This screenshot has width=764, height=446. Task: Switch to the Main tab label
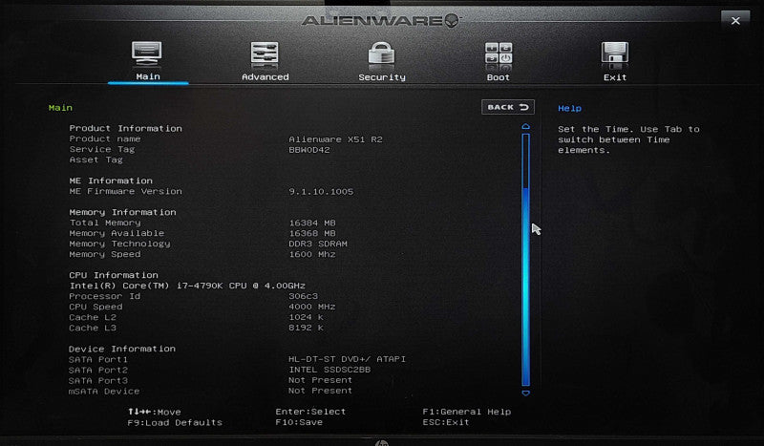coord(148,76)
